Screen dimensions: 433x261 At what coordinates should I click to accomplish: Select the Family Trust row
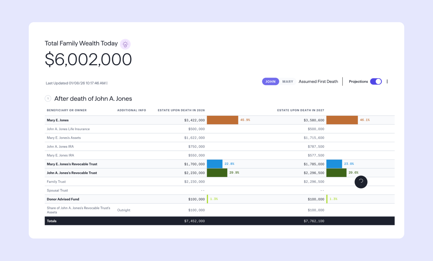[220, 181]
